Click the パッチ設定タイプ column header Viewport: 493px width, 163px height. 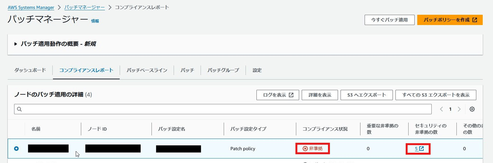click(248, 129)
